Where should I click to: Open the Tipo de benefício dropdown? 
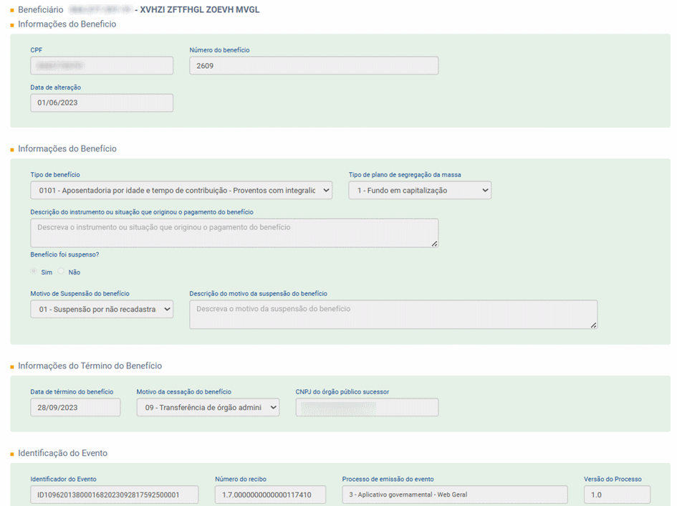coord(181,190)
